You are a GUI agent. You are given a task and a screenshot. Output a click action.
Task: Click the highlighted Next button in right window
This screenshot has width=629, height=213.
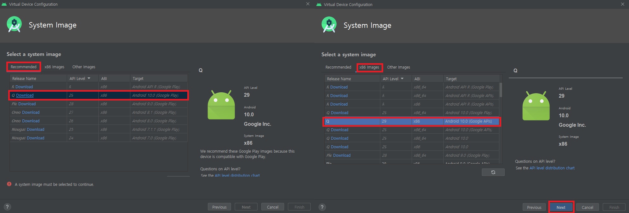[x=561, y=207]
